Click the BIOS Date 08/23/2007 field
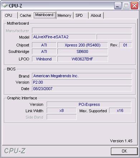Image resolution: width=140 pixels, height=158 pixels. click(x=82, y=89)
